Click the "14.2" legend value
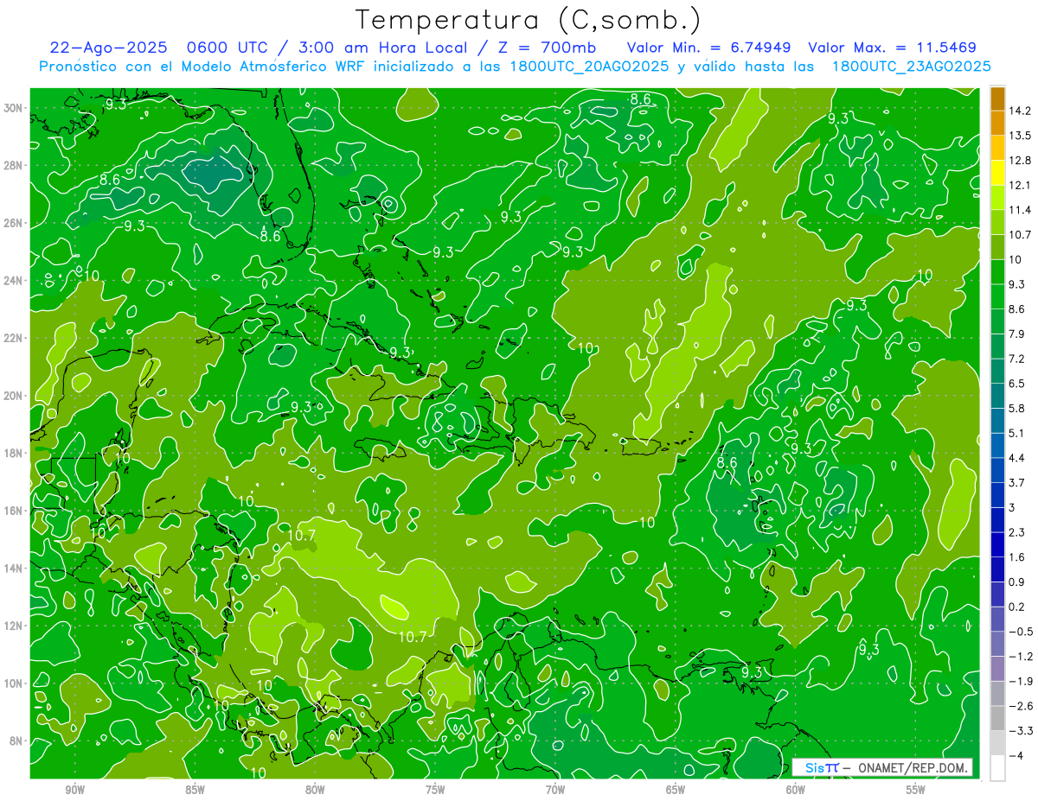Screen dimensions: 1038x801 point(1020,111)
